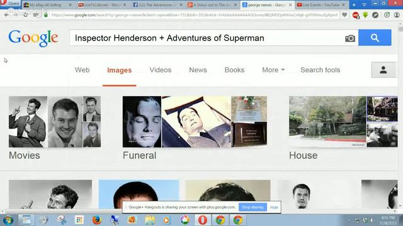Click the browser address bar URL
Screen dimensions: 403x226
pos(194,15)
